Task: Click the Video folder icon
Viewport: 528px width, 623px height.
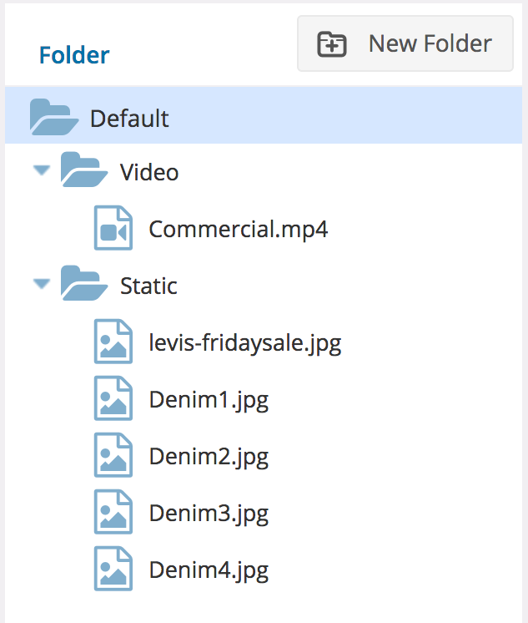Action: tap(84, 170)
